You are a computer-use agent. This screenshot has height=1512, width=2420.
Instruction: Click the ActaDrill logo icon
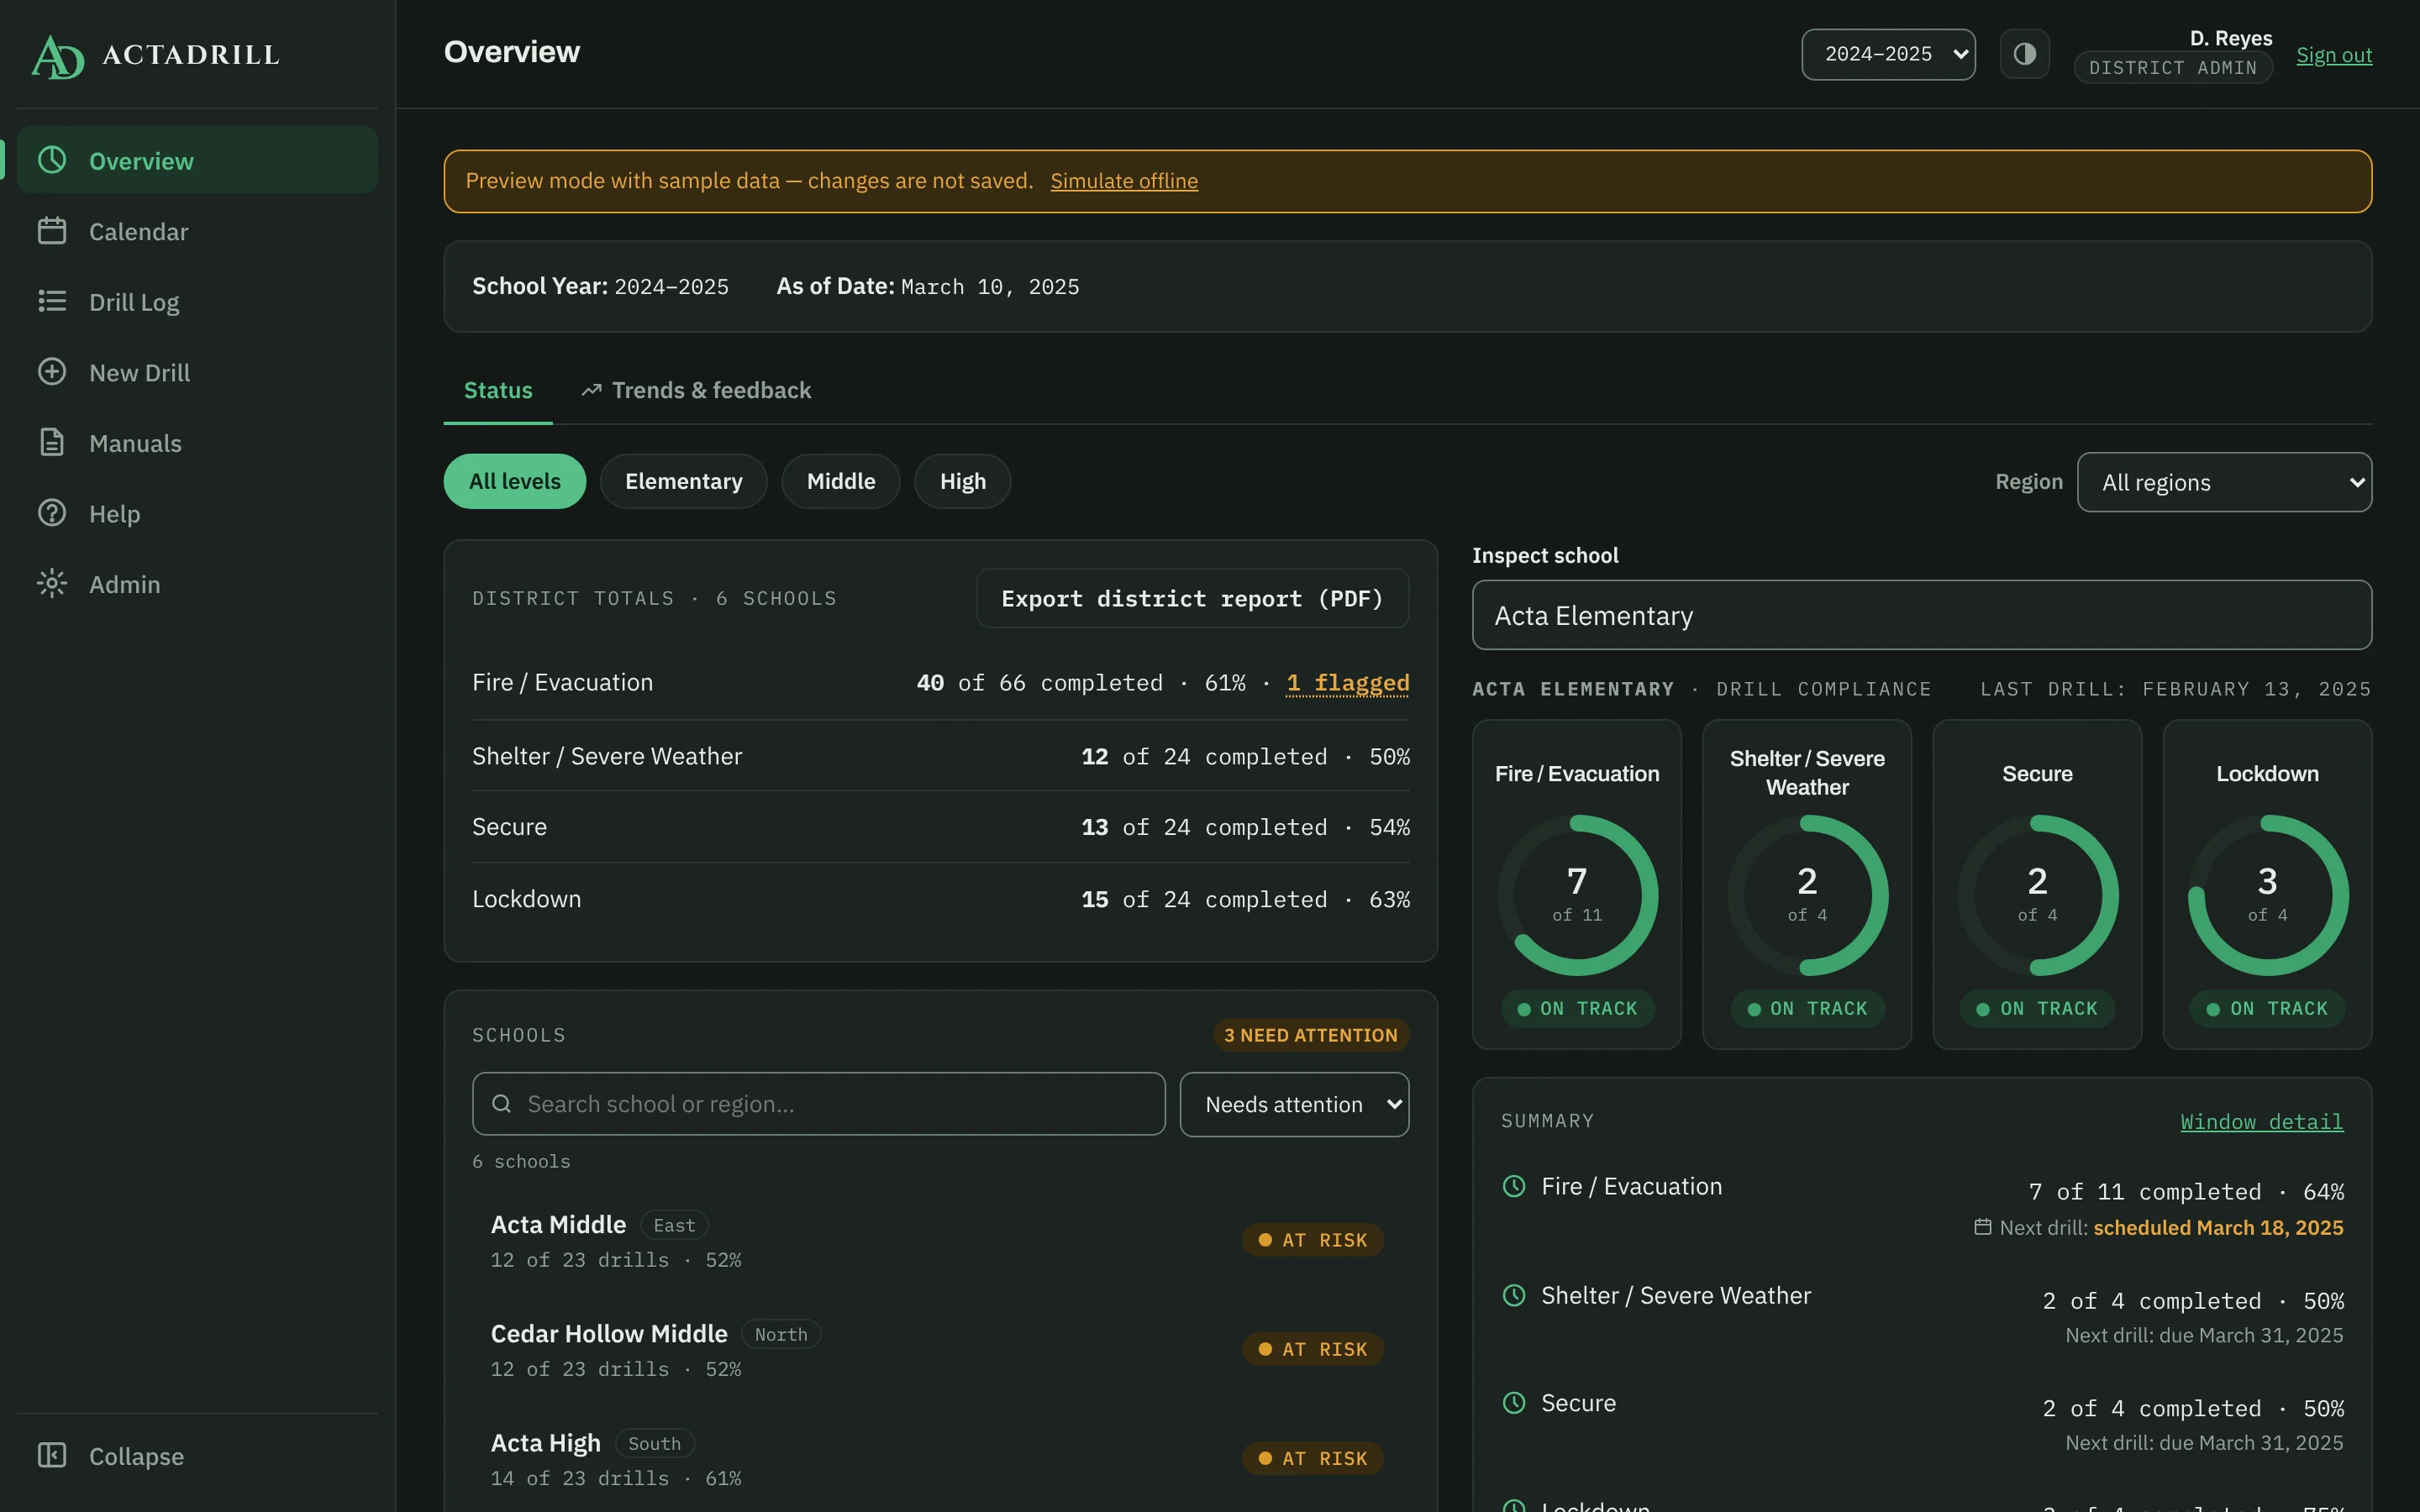[x=58, y=56]
